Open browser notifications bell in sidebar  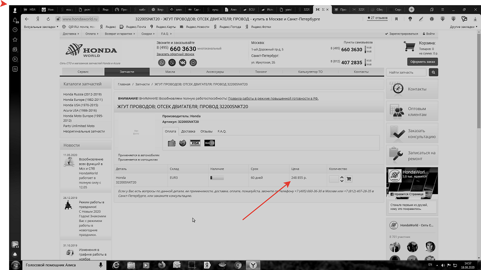(15, 20)
